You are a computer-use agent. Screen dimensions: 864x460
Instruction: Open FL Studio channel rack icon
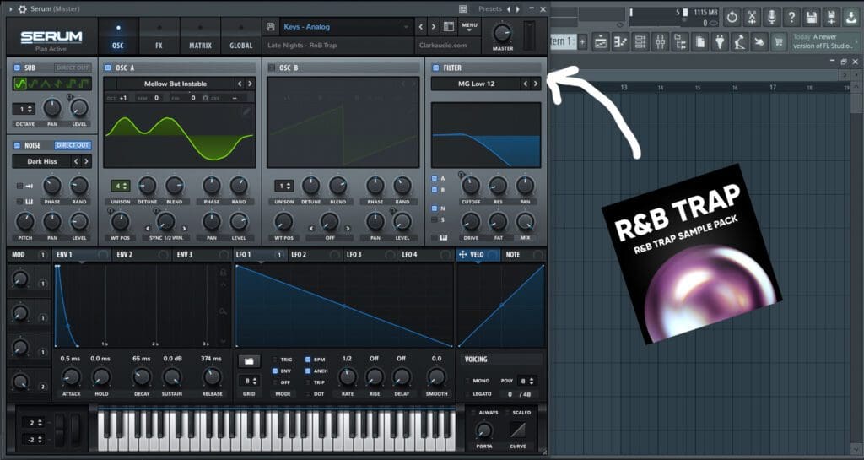(x=640, y=42)
